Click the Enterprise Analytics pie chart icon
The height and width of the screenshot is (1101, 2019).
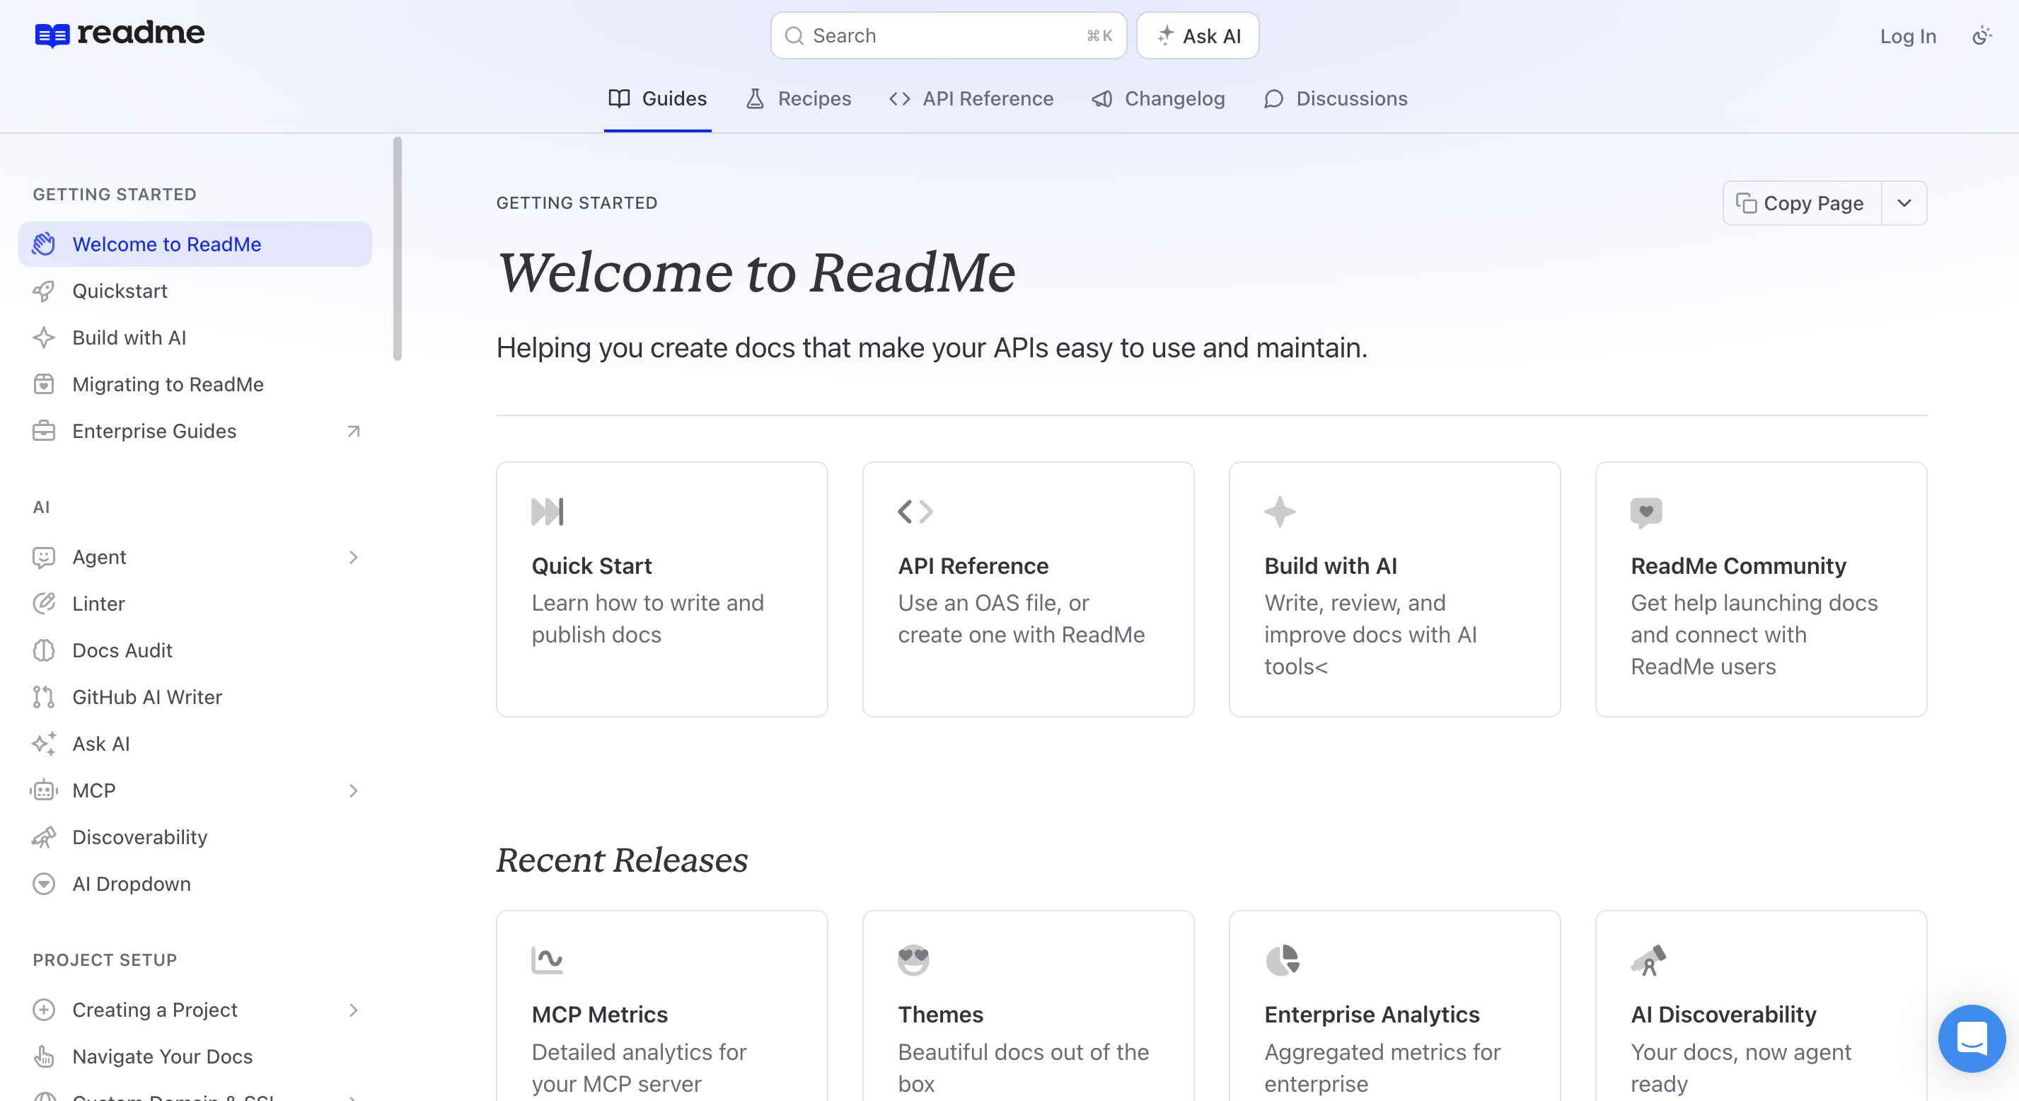pyautogui.click(x=1283, y=960)
